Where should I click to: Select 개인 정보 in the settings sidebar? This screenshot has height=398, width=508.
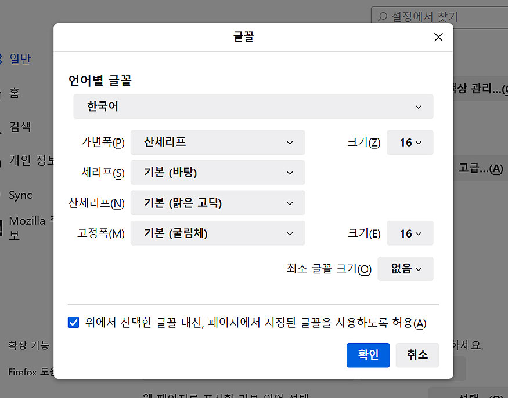pos(31,160)
